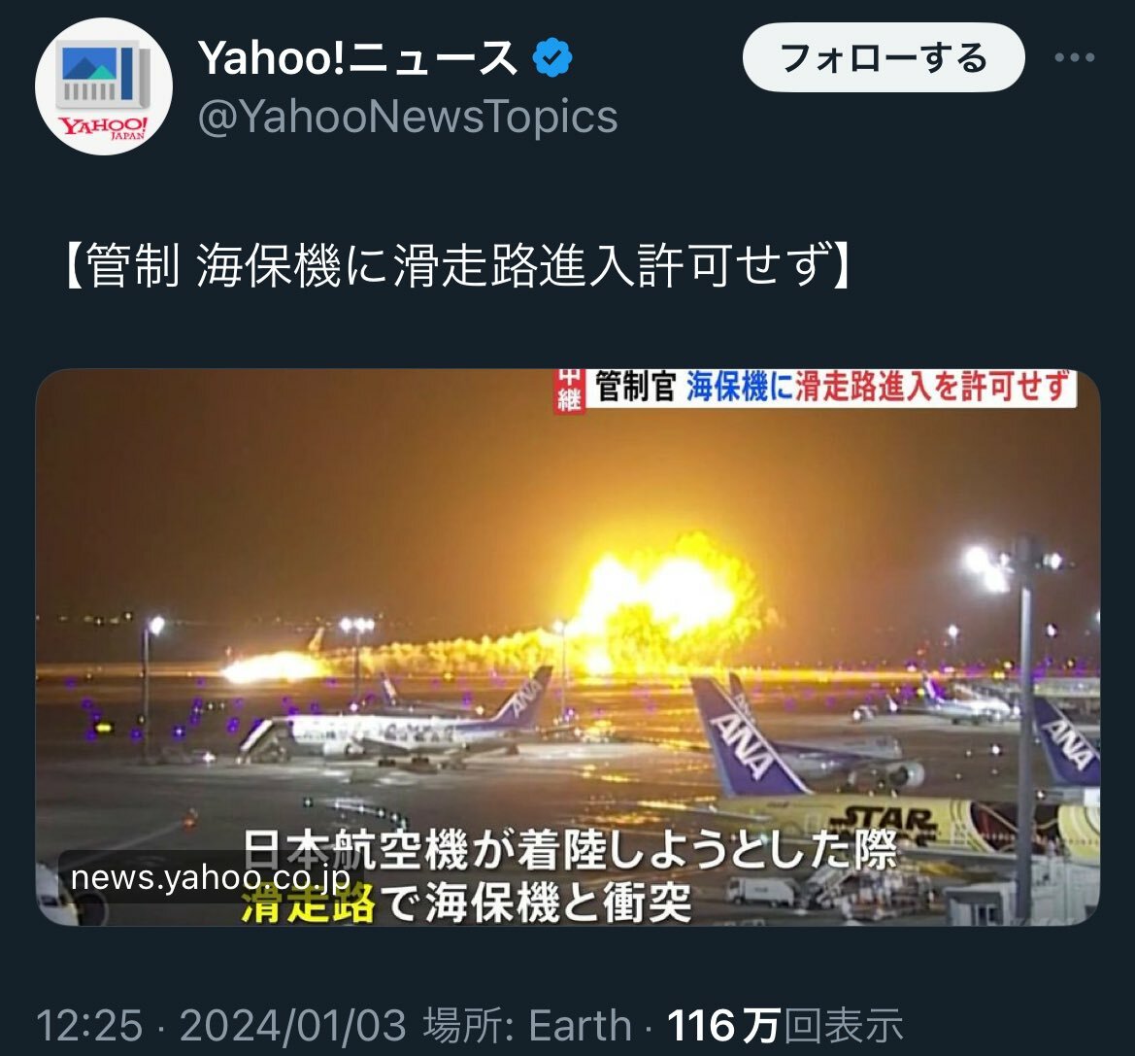The height and width of the screenshot is (1056, 1135).
Task: Click the red 中継 badge in the image
Action: pyautogui.click(x=570, y=392)
